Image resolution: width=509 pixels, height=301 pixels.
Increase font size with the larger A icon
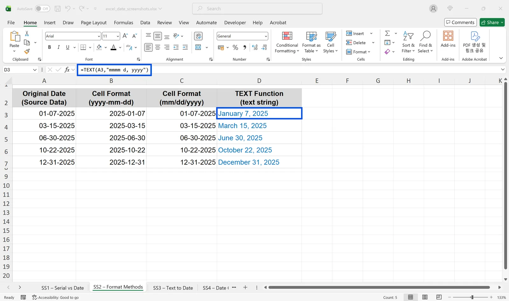click(x=125, y=36)
